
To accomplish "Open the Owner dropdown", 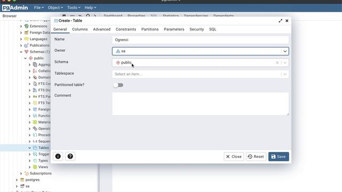I will [285, 51].
